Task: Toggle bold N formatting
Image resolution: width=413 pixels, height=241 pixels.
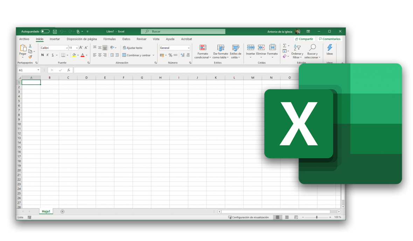Action: 42,55
